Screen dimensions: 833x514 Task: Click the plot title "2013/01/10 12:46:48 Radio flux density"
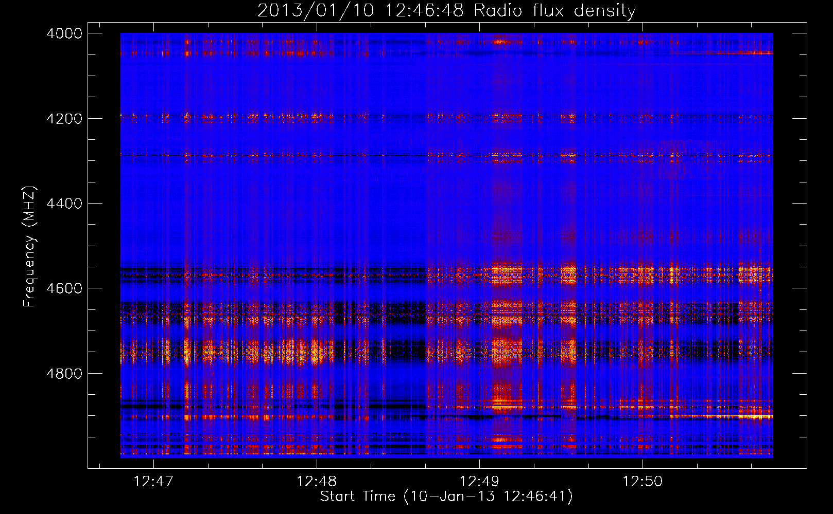[x=446, y=10]
